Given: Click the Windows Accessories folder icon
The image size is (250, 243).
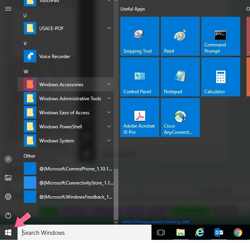Looking at the screenshot, I should click(30, 84).
